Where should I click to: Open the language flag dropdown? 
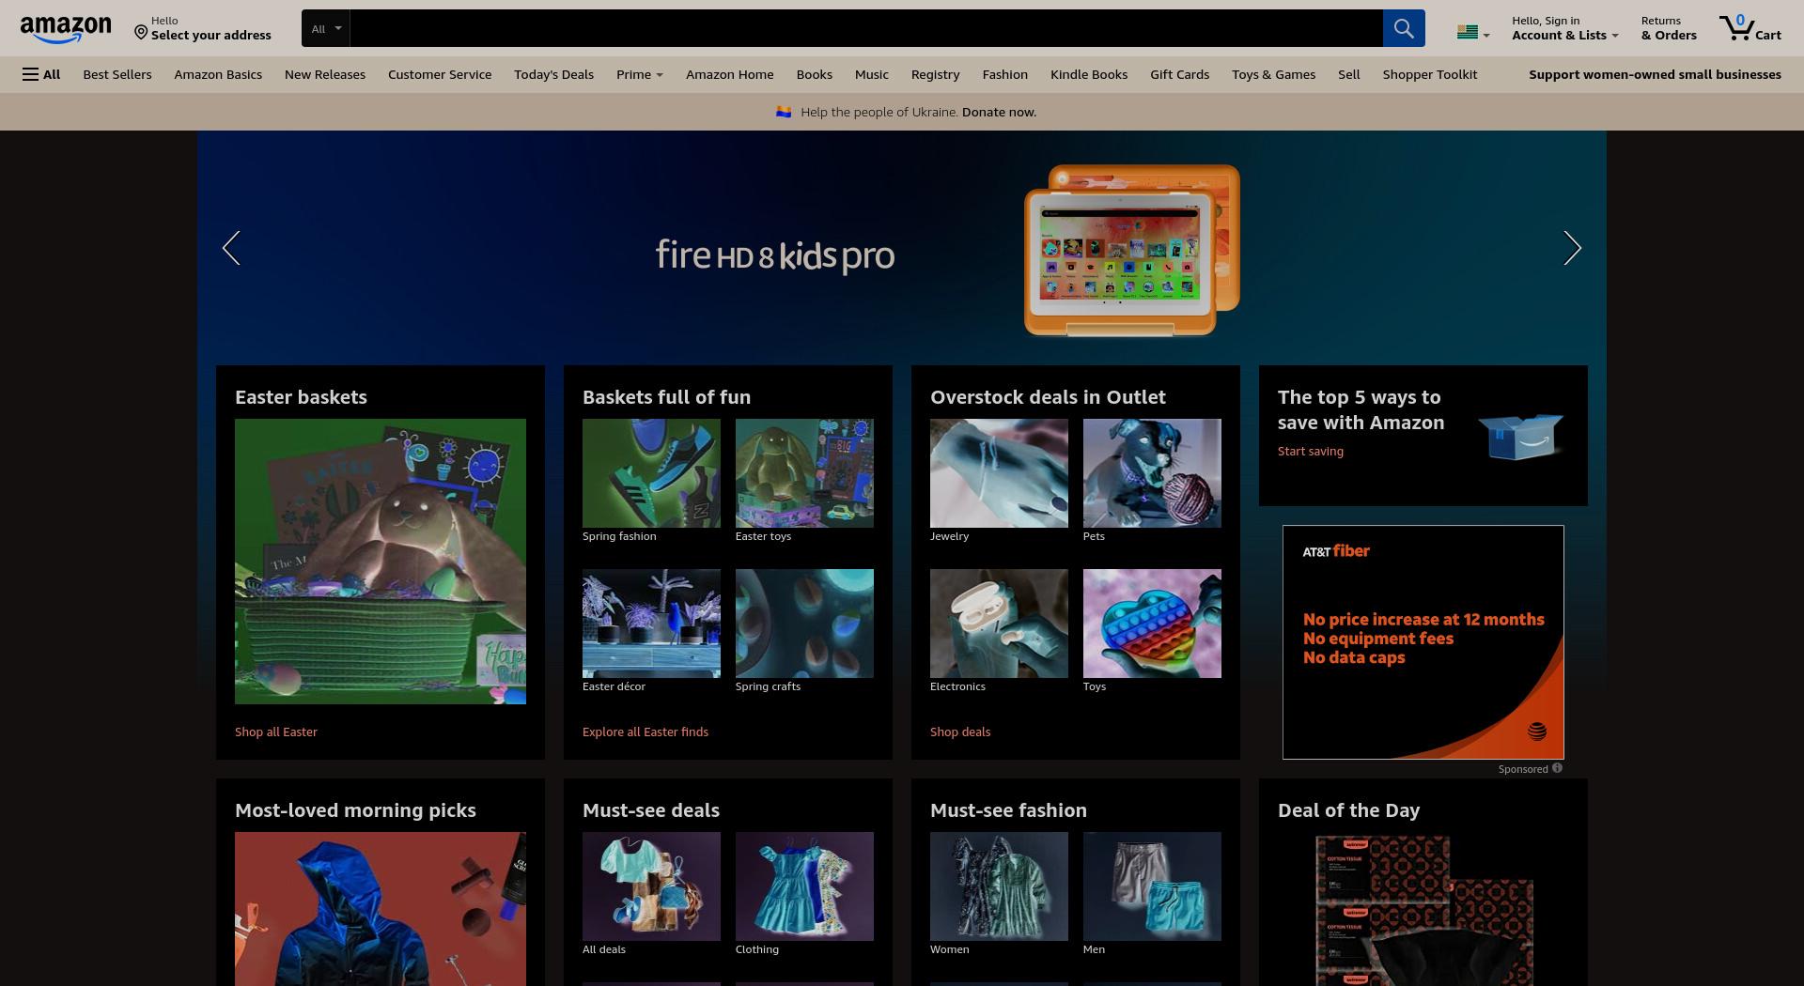(x=1472, y=32)
